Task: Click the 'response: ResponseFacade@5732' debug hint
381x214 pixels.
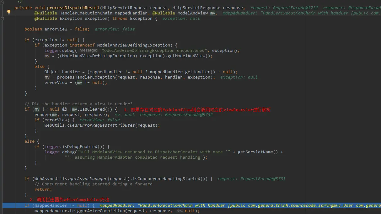Action: (x=176, y=114)
